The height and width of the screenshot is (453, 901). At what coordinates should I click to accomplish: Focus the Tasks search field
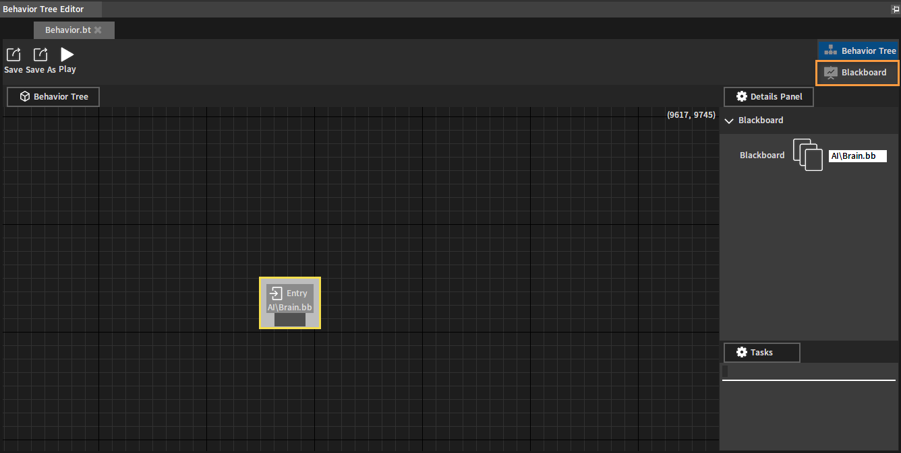[809, 372]
